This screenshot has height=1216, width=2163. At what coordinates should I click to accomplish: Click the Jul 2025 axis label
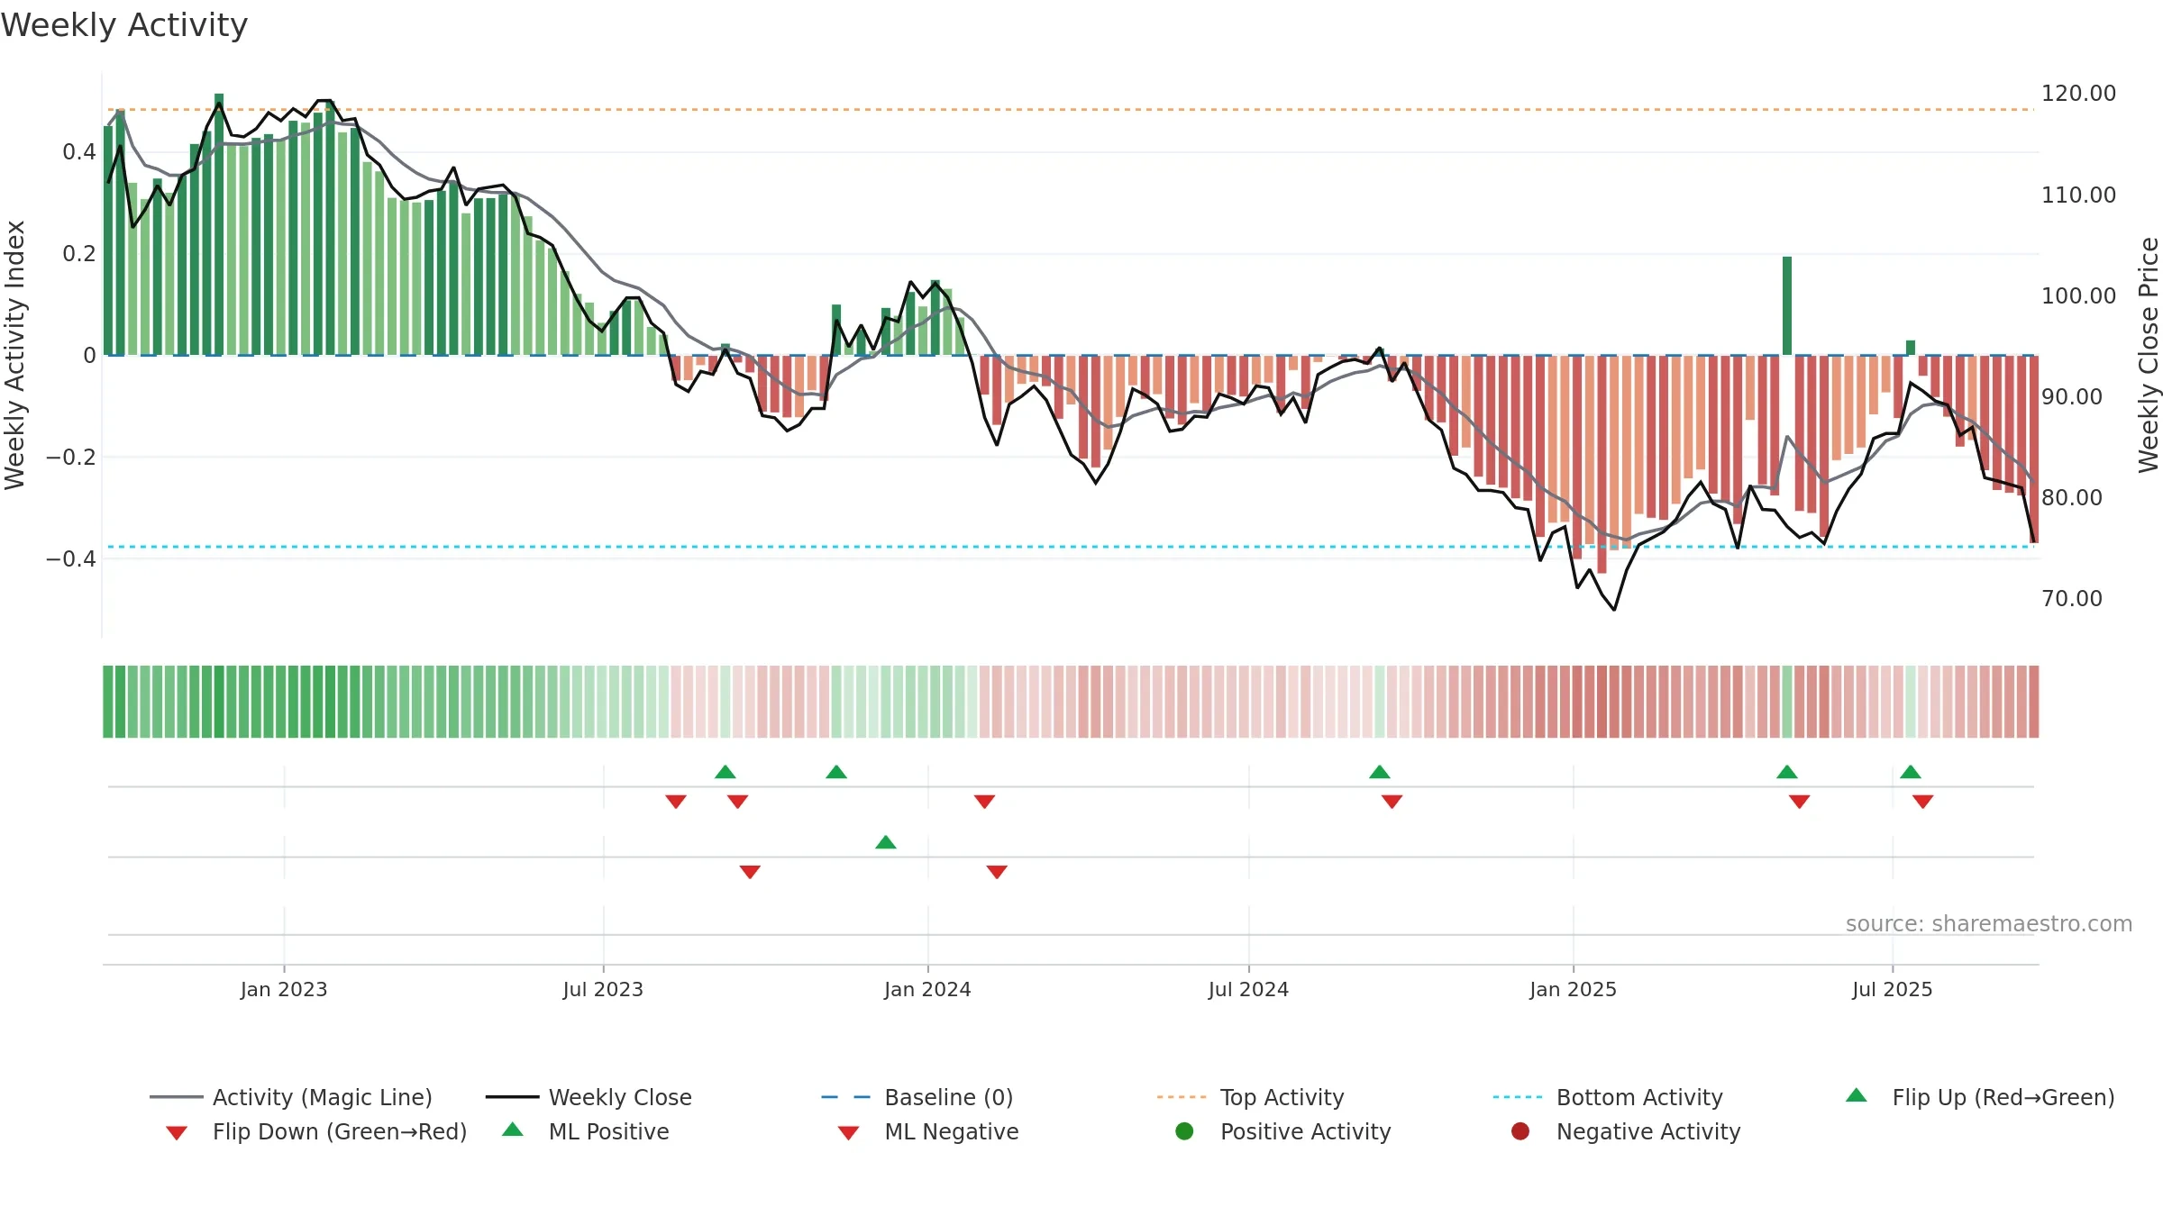[1893, 990]
